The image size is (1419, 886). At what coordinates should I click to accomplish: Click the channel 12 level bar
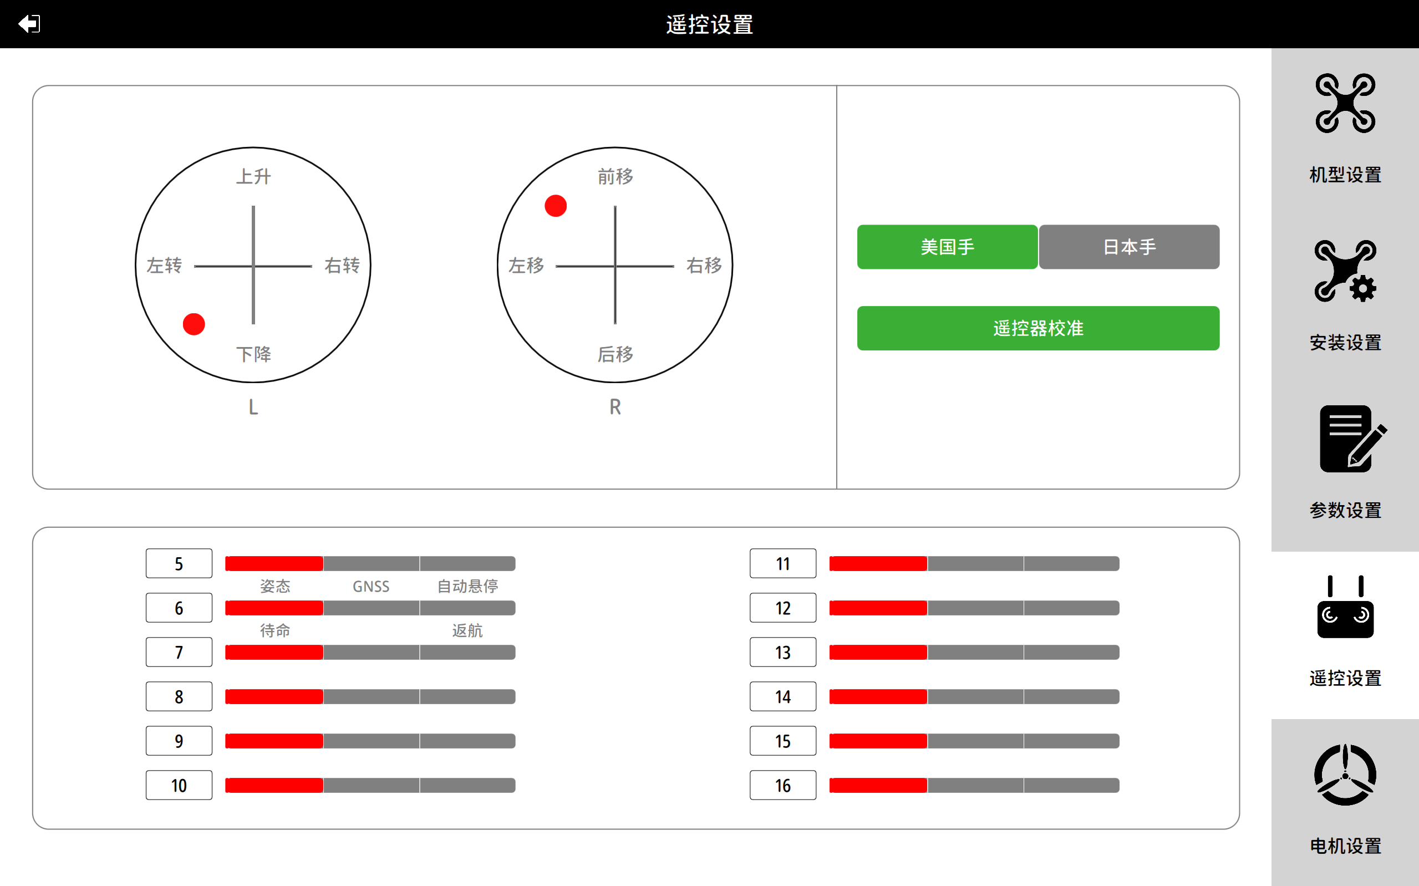pos(974,608)
